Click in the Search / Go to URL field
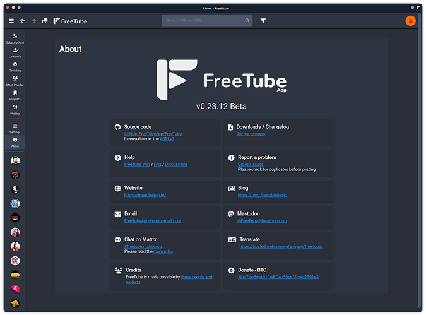The height and width of the screenshot is (315, 426). coord(202,21)
